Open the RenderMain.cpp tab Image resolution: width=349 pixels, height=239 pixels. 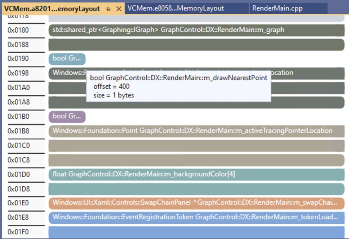[276, 9]
